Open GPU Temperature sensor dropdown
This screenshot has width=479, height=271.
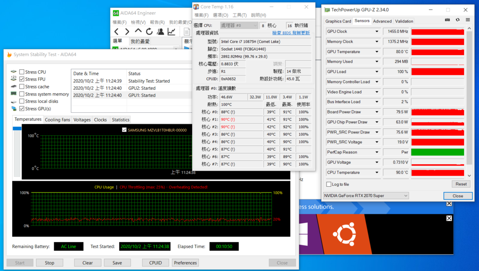(377, 51)
